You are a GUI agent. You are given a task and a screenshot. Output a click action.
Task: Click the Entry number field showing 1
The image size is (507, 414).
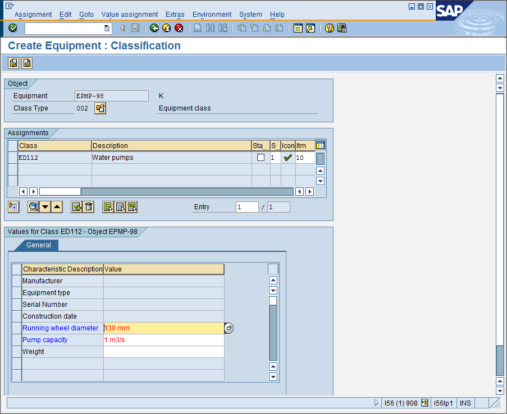tap(247, 207)
